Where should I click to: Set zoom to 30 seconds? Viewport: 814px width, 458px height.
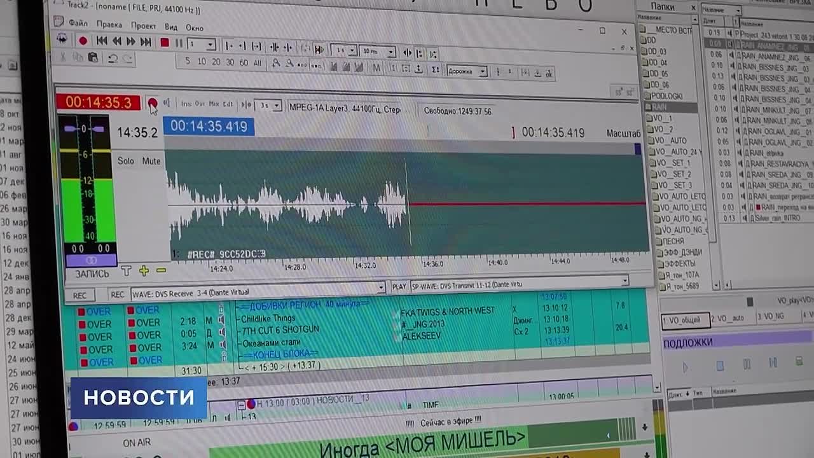click(x=230, y=62)
